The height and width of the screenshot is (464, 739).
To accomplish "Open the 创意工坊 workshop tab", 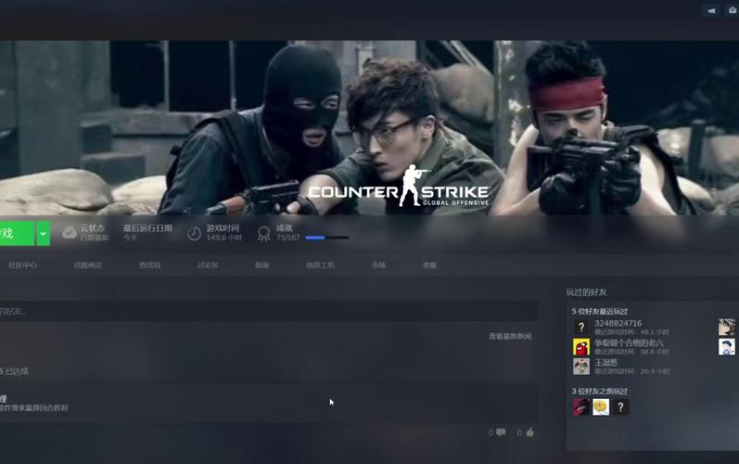I will (320, 265).
